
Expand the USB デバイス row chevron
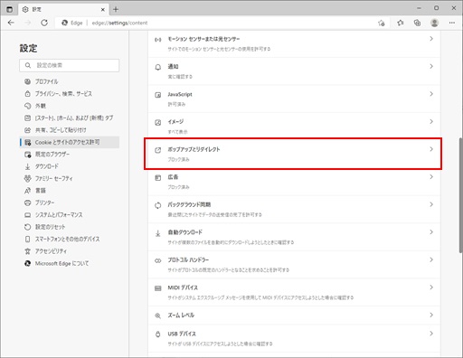click(x=431, y=334)
